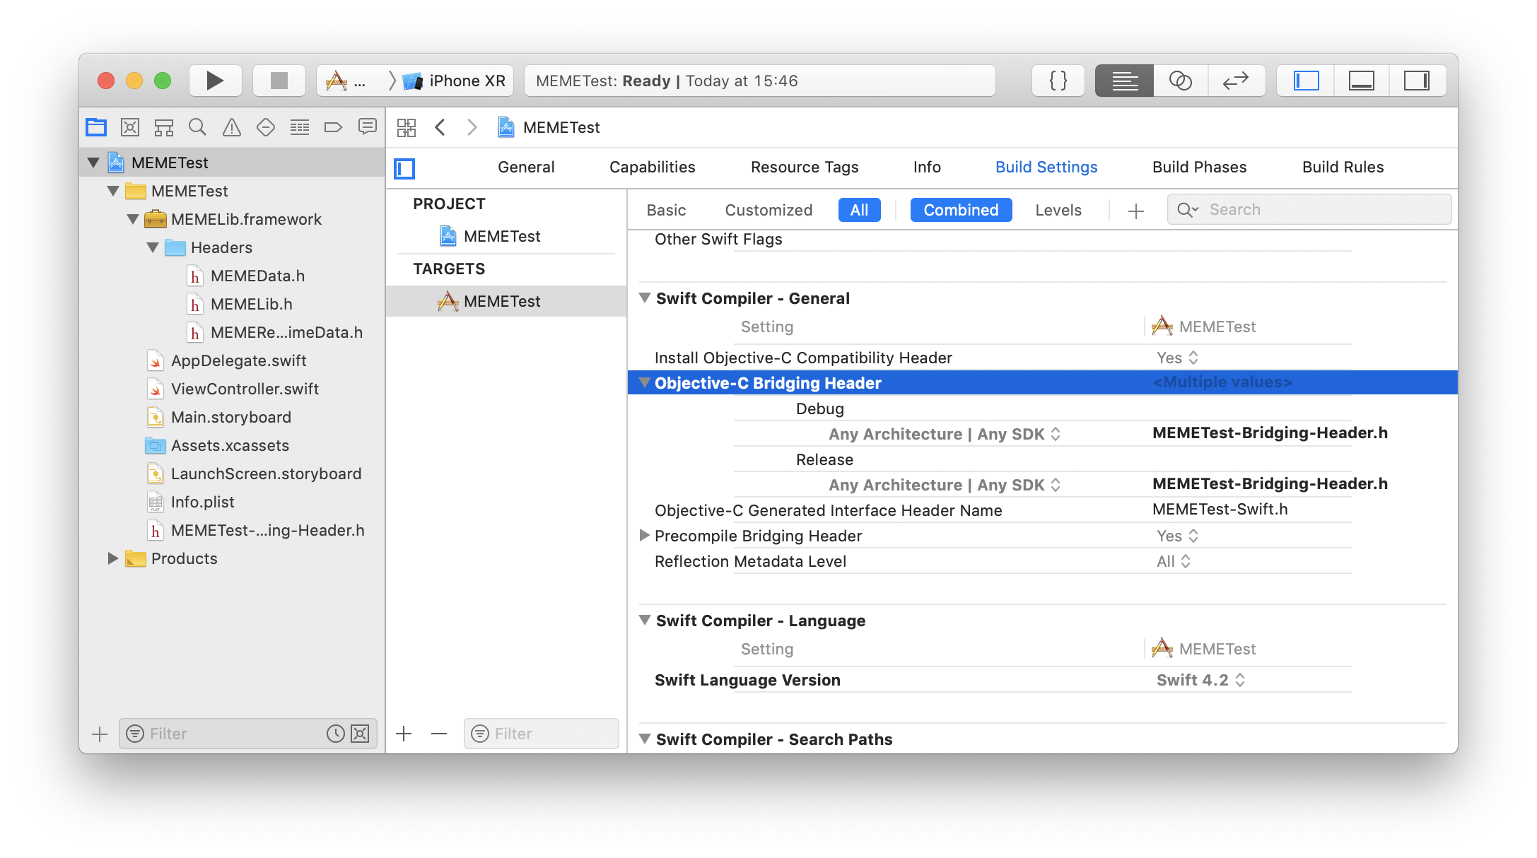Image resolution: width=1537 pixels, height=858 pixels.
Task: Click the related items grid icon
Action: [x=407, y=127]
